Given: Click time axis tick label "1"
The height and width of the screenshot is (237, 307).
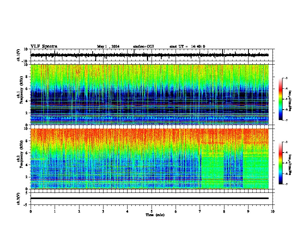Looking at the screenshot, I should click(x=55, y=211).
